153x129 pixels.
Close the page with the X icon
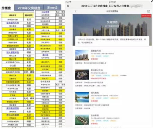pyautogui.click(x=68, y=6)
